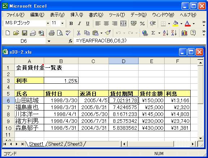Open the Print Preview tool
The width and height of the screenshot is (208, 158).
tap(60, 33)
